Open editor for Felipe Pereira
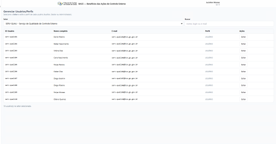 (243, 65)
